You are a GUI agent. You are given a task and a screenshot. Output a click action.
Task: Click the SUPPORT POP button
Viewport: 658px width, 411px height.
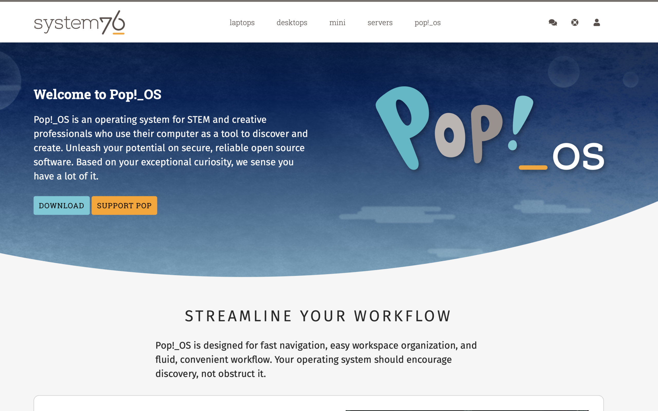pyautogui.click(x=124, y=206)
